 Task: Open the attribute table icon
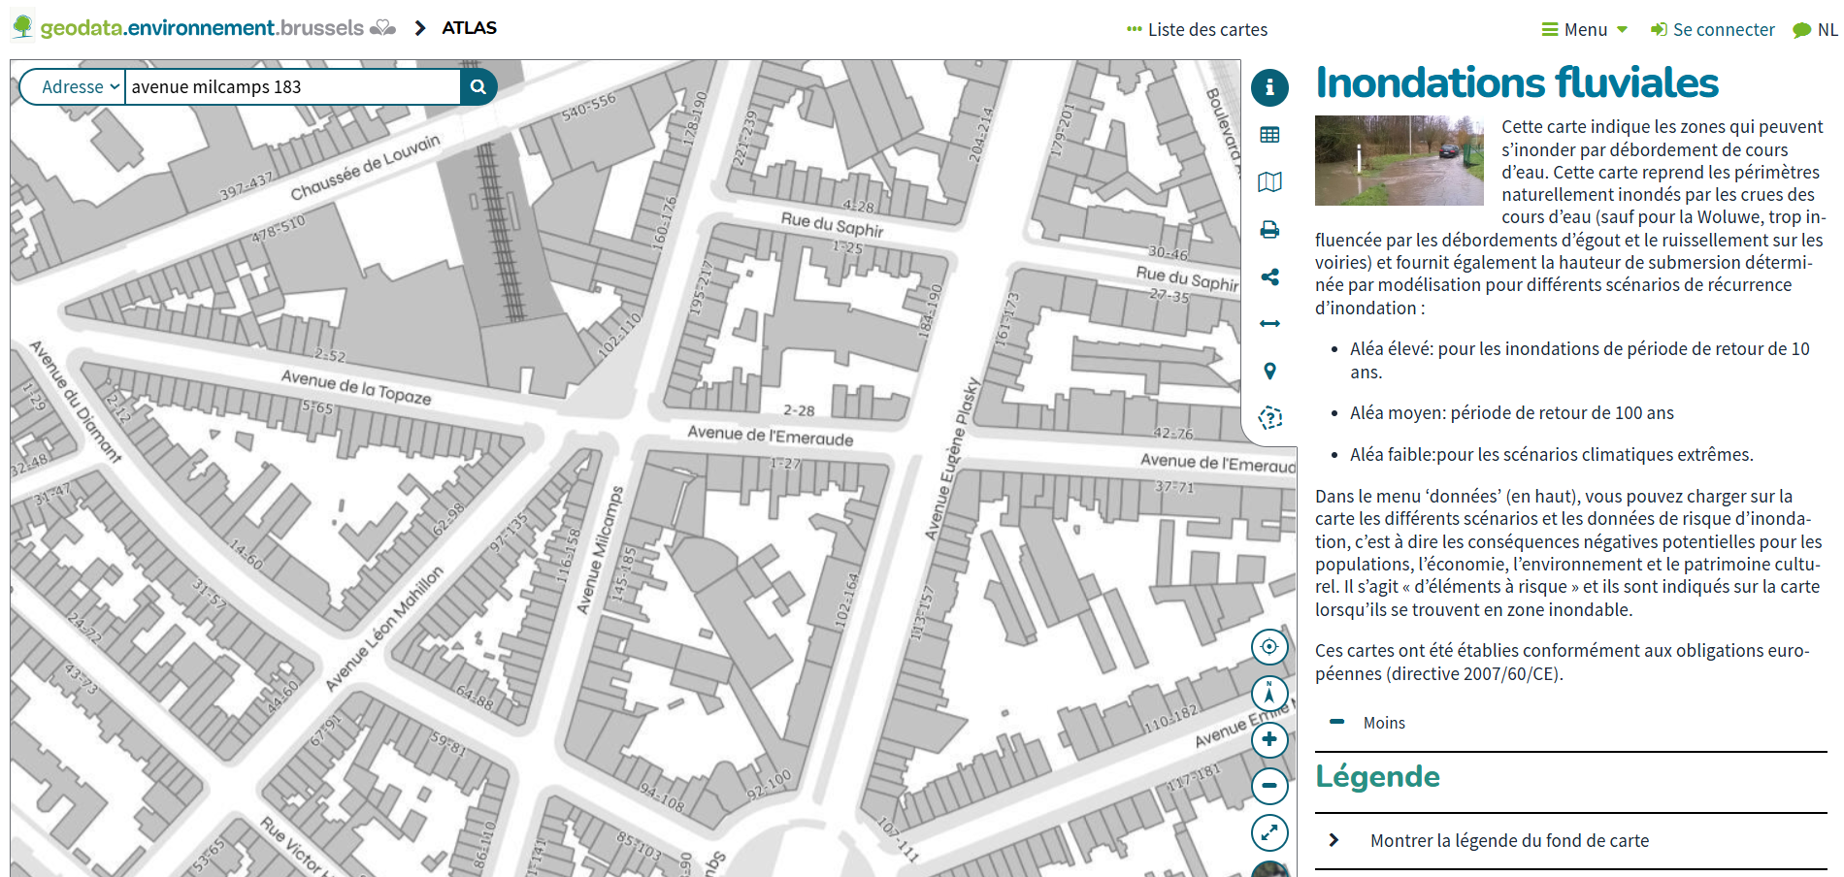pyautogui.click(x=1269, y=135)
